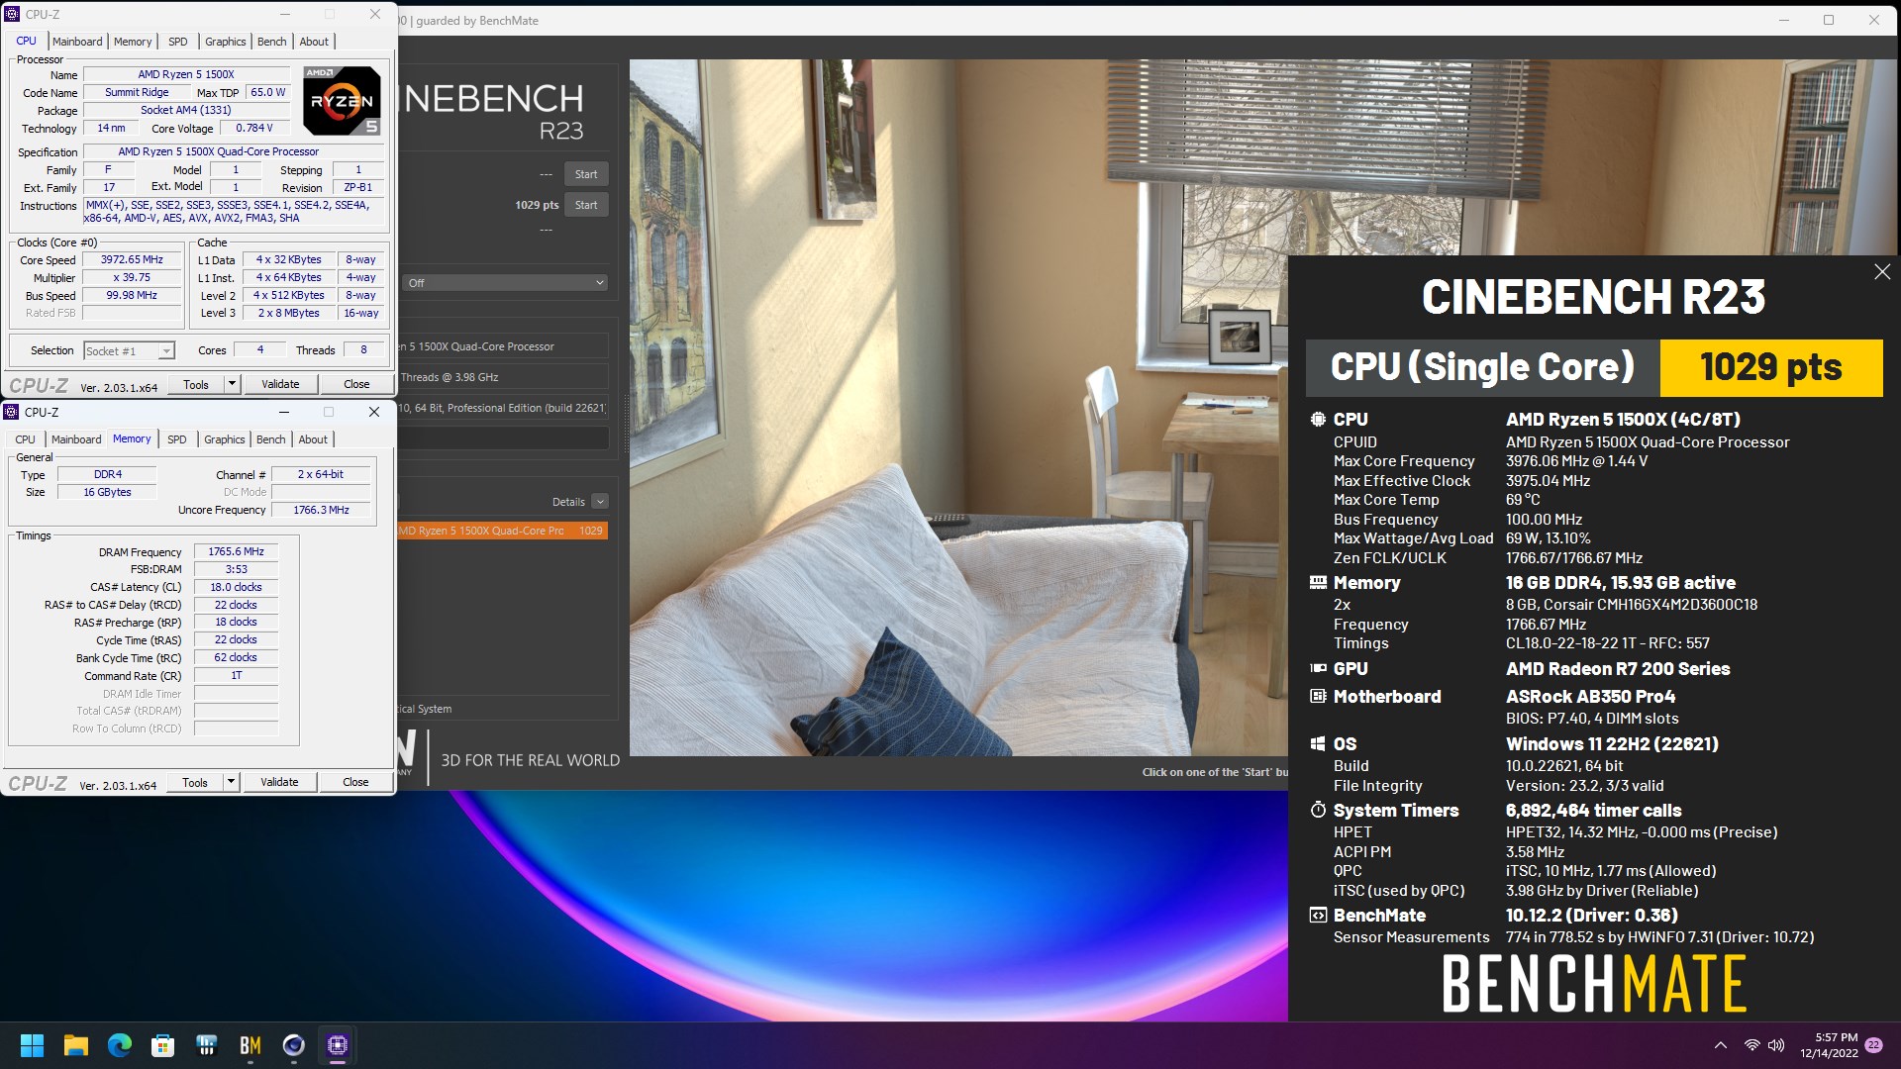Open BenchMate BM taskbar icon

250,1045
